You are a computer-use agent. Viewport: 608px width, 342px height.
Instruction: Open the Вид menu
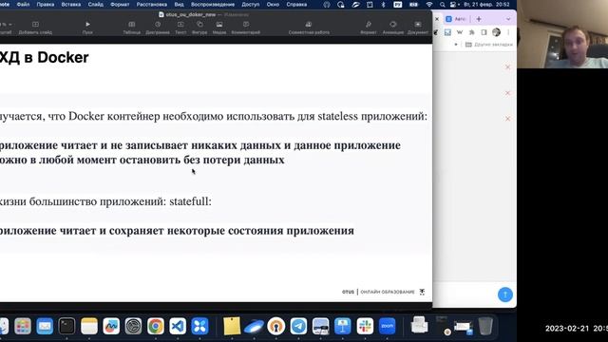point(179,4)
